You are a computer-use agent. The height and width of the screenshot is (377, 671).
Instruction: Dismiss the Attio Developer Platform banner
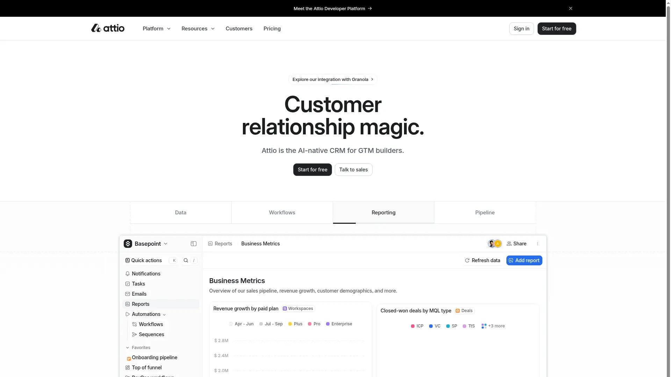570,8
